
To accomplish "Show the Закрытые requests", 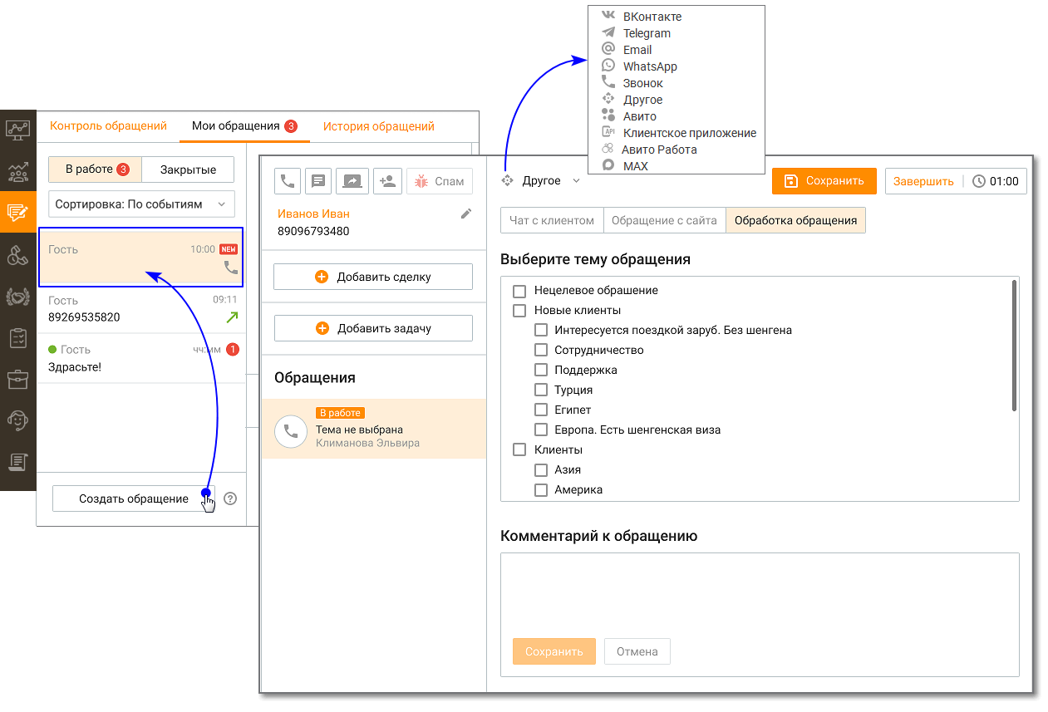I will 188,169.
